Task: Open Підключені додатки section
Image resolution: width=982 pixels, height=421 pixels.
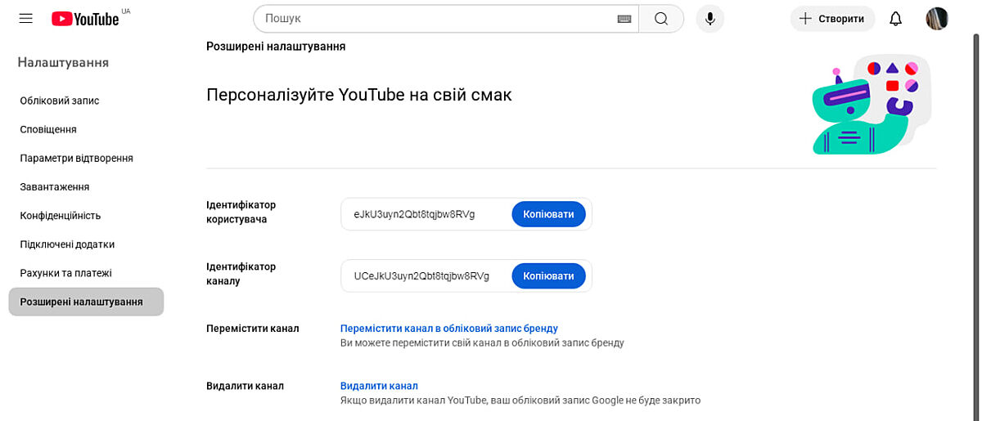Action: pyautogui.click(x=67, y=244)
